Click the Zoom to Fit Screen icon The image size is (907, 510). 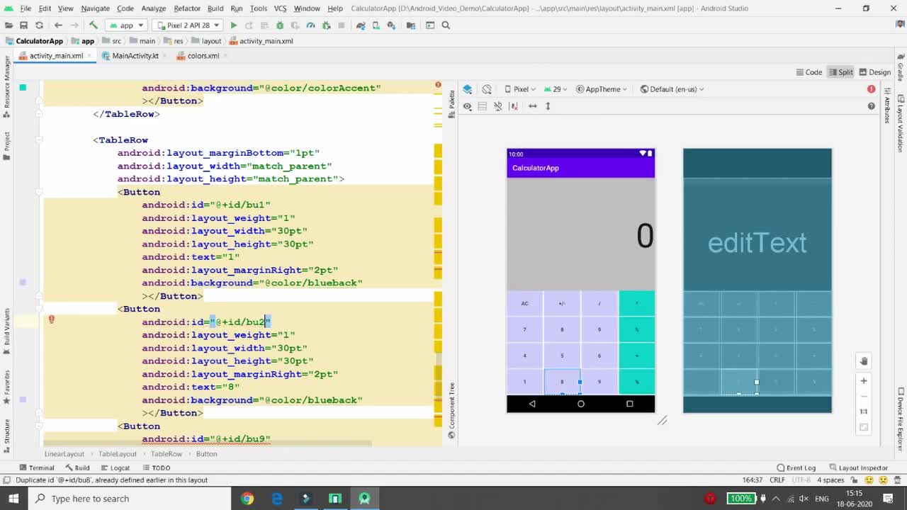click(864, 427)
